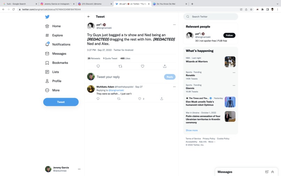
Task: Open options for the Giannis trend
Action: click(234, 86)
